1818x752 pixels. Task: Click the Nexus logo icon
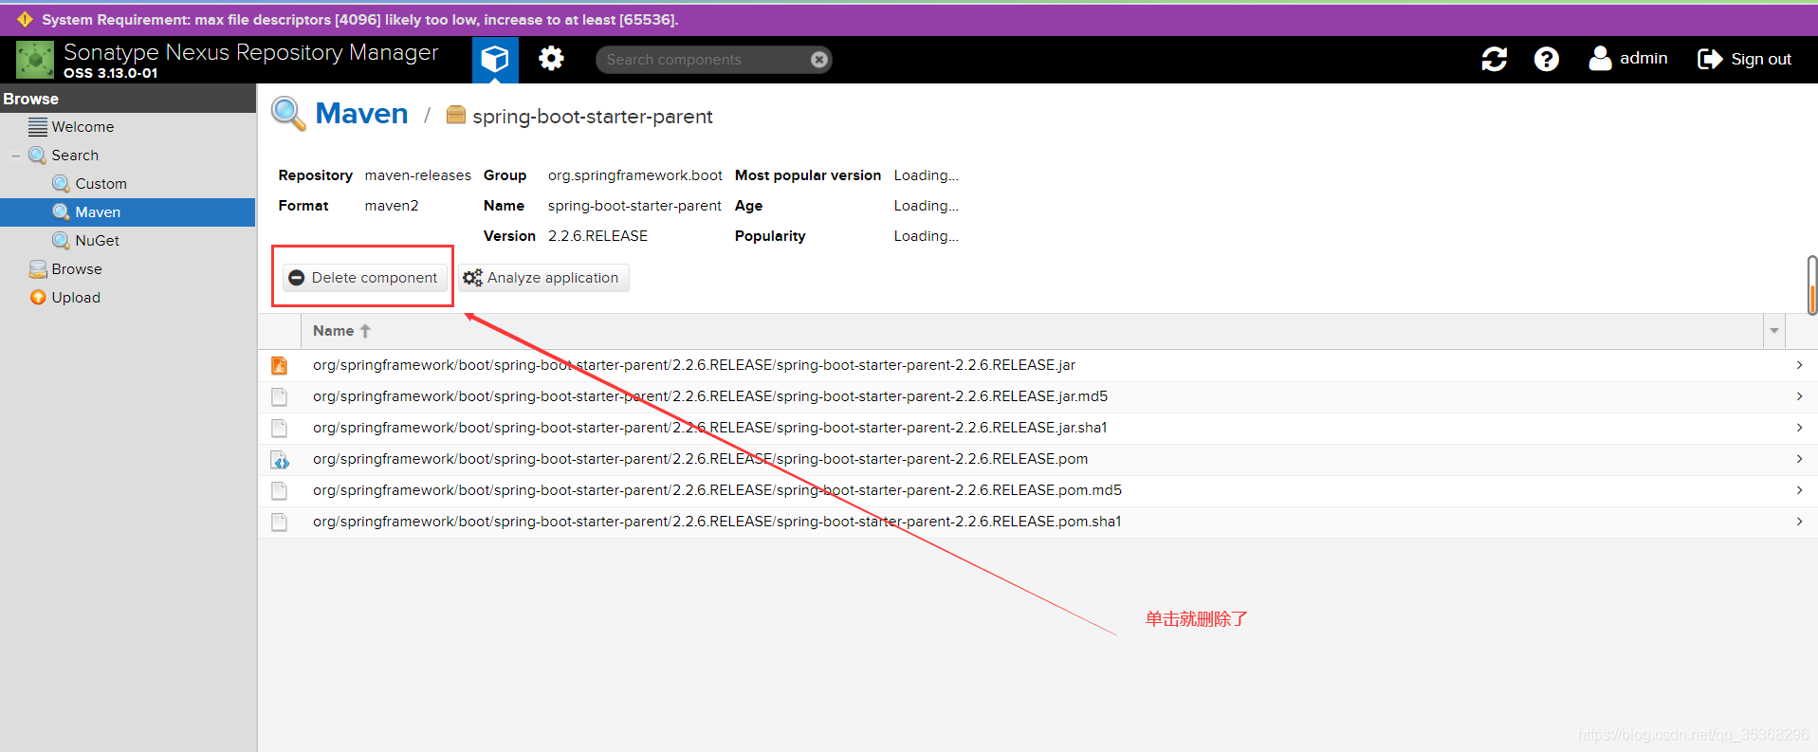(35, 60)
